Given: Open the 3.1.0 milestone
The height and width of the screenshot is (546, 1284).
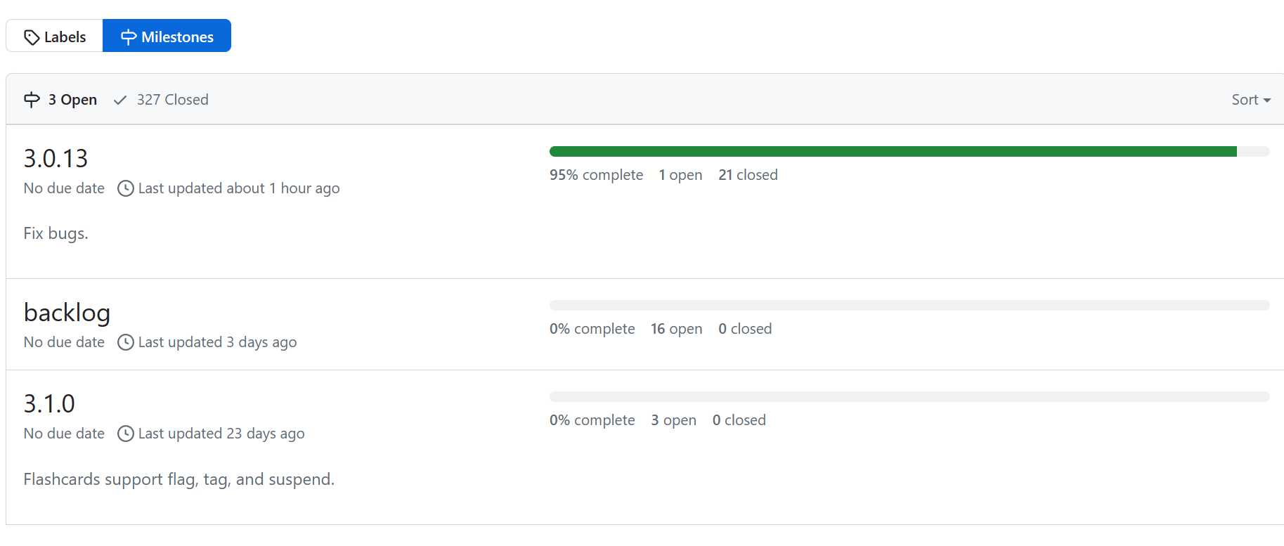Looking at the screenshot, I should point(49,404).
